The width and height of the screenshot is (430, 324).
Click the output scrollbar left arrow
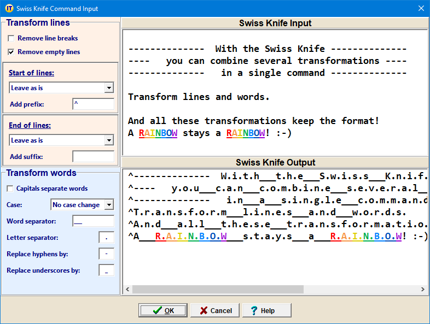click(127, 290)
